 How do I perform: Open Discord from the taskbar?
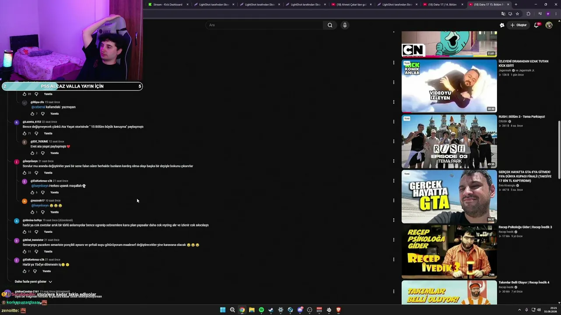click(300, 310)
